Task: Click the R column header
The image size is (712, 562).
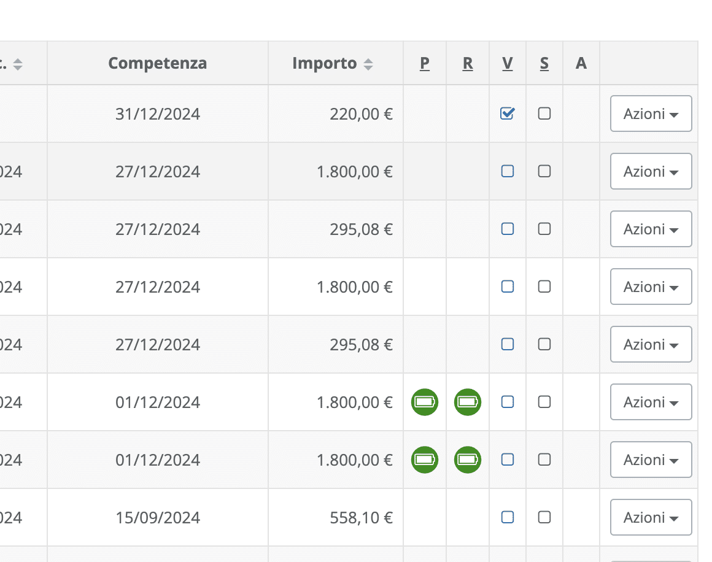Action: (468, 63)
